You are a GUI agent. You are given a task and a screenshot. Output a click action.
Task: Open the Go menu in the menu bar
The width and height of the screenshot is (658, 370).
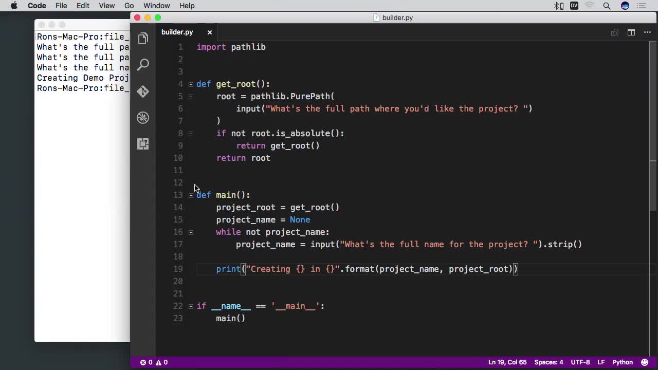pyautogui.click(x=129, y=6)
